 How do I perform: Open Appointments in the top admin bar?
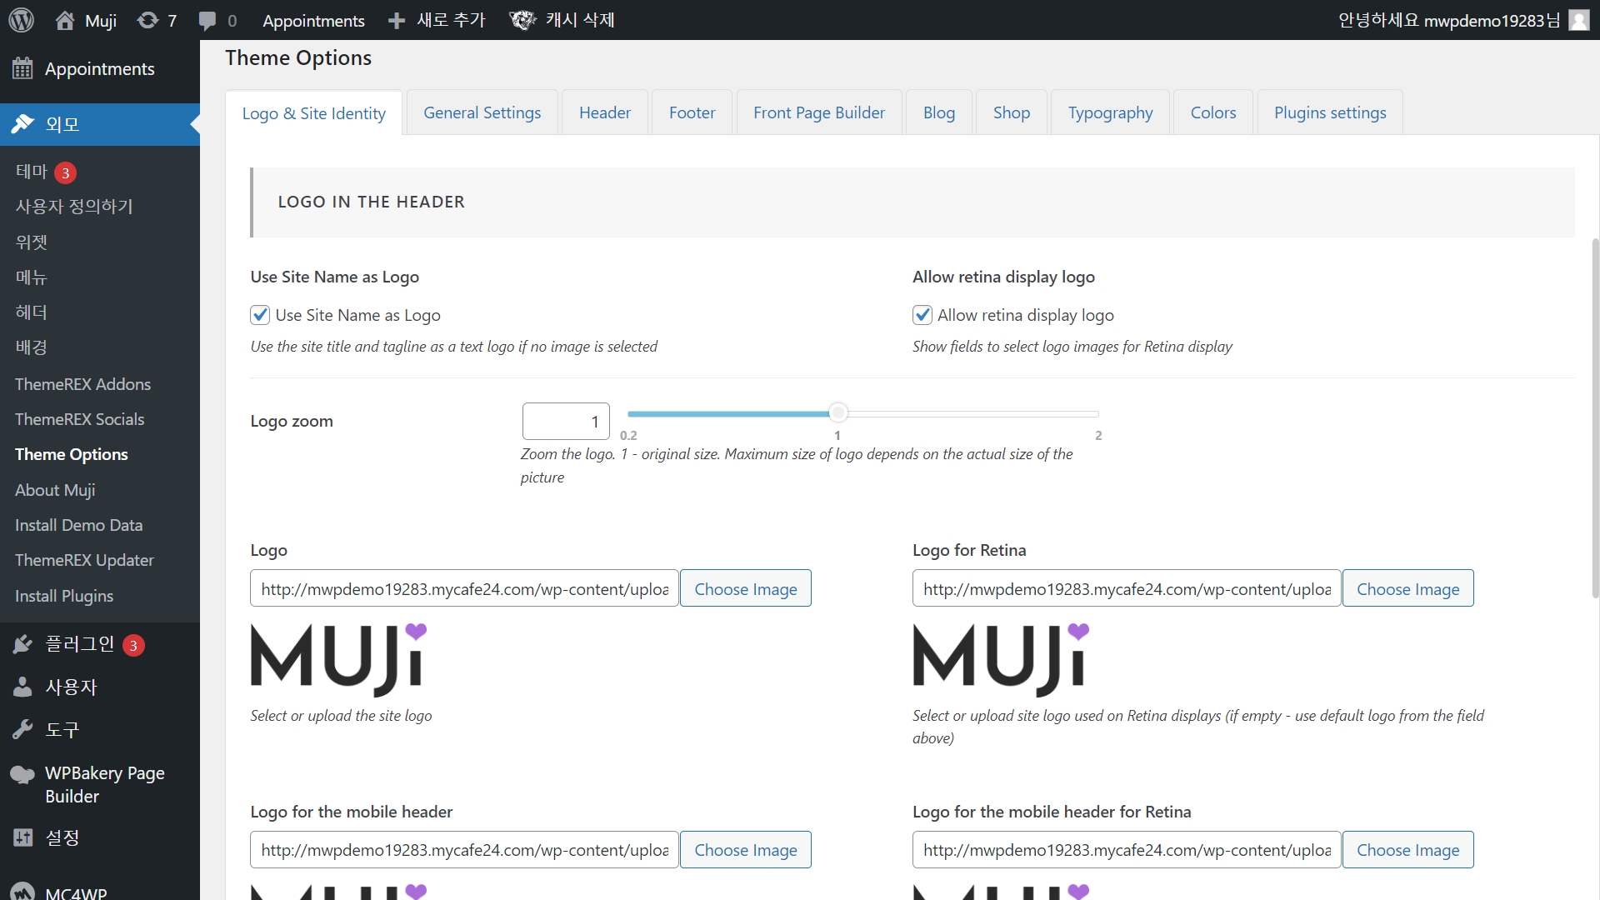[x=313, y=21]
